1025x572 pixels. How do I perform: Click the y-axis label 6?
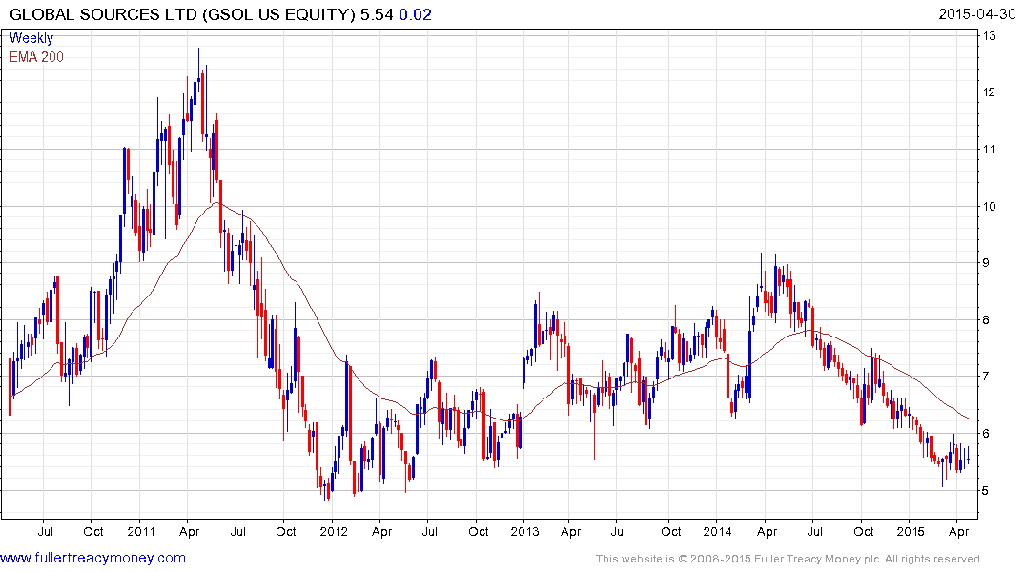click(985, 434)
